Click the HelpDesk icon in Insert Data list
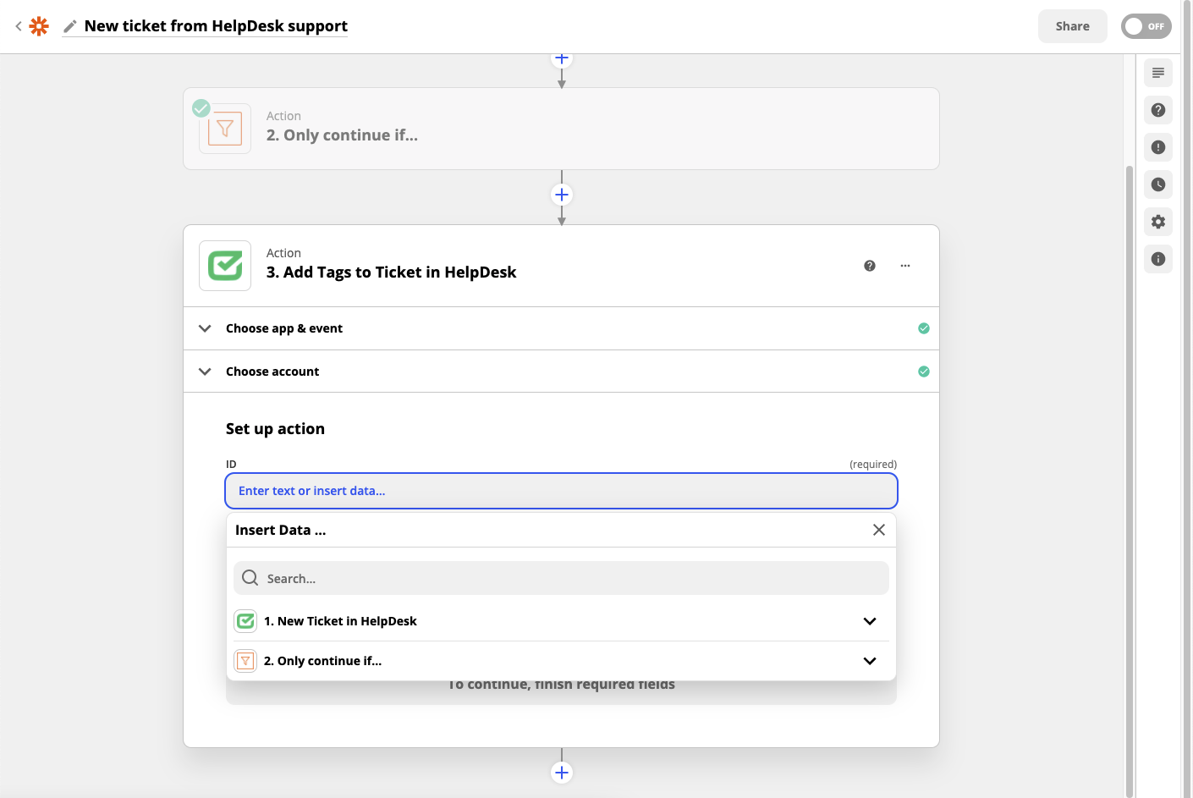Image resolution: width=1193 pixels, height=798 pixels. click(245, 621)
